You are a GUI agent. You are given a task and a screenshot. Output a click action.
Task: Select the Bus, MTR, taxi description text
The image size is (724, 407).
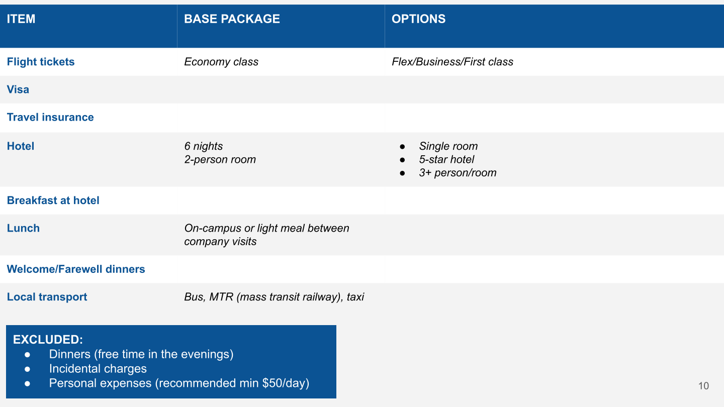[274, 297]
